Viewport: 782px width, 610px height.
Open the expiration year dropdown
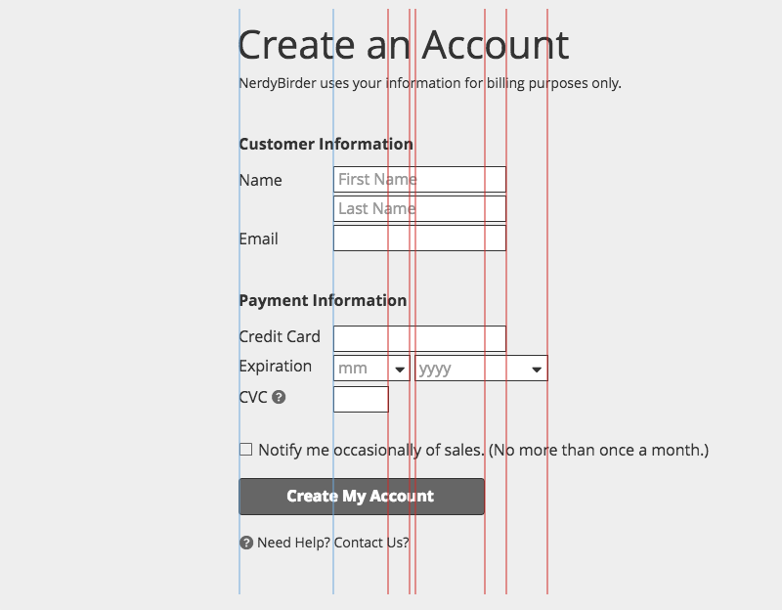pos(480,369)
